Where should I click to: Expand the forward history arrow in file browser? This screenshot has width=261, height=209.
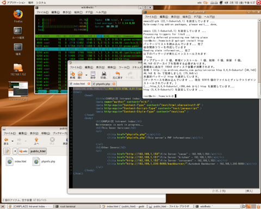click(26, 141)
